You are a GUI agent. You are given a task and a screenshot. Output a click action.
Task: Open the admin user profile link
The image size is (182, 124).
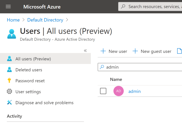135,91
